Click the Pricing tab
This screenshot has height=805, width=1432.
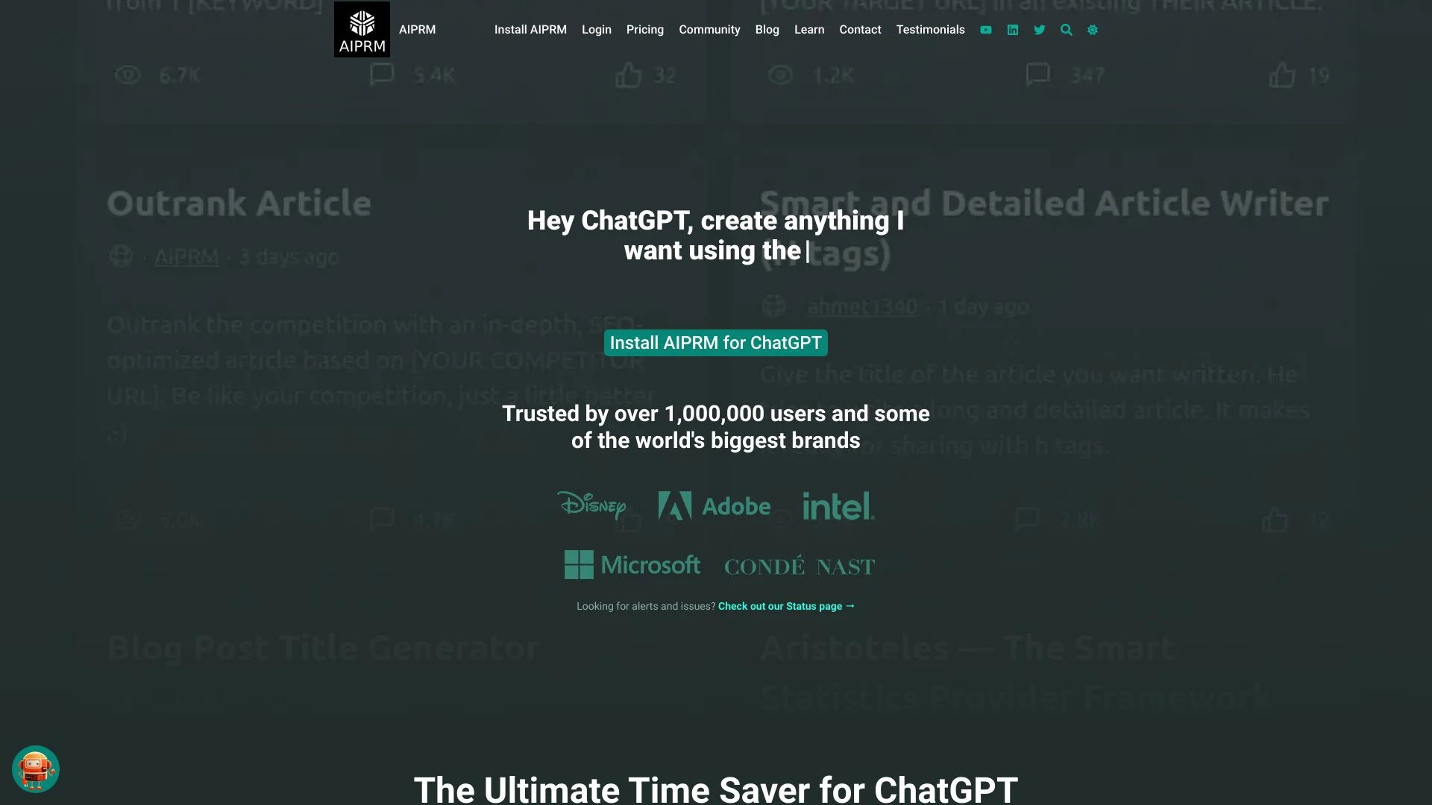645,30
